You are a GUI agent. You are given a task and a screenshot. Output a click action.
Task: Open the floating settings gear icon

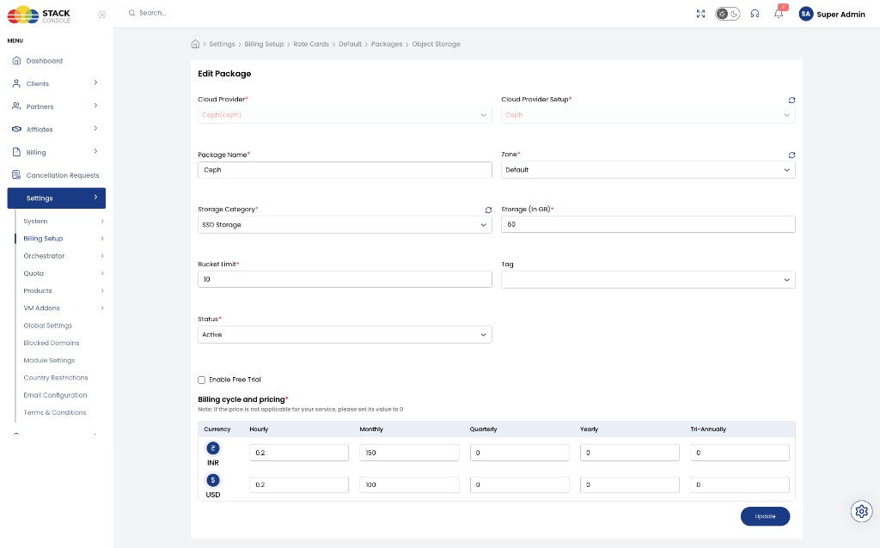coord(861,511)
